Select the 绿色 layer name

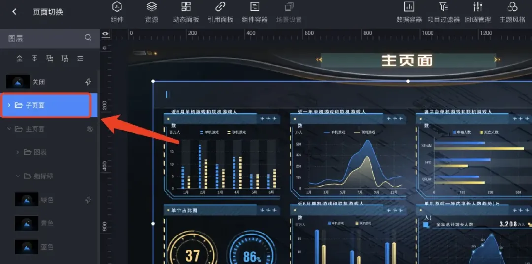[47, 200]
